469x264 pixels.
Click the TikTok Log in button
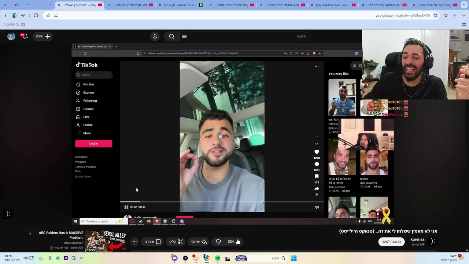[x=94, y=143]
